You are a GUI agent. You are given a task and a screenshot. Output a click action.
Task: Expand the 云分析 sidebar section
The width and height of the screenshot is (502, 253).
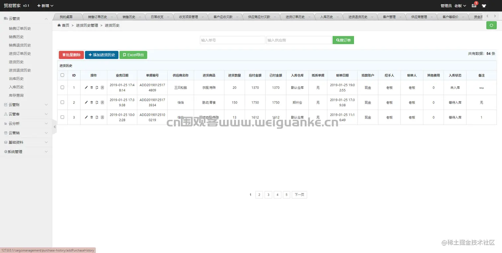(26, 123)
